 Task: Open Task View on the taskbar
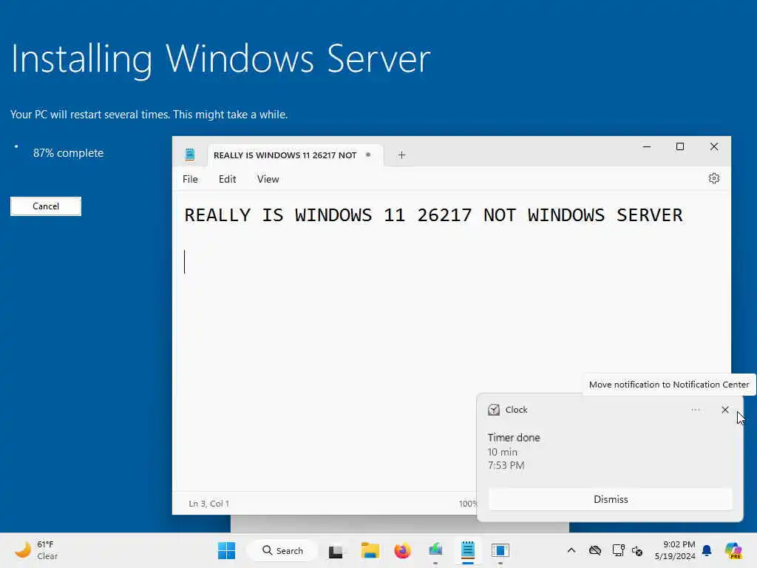[336, 550]
